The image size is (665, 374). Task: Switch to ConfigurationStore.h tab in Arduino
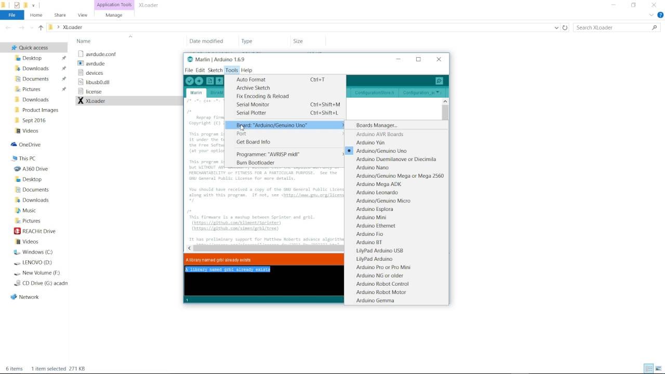tap(375, 92)
